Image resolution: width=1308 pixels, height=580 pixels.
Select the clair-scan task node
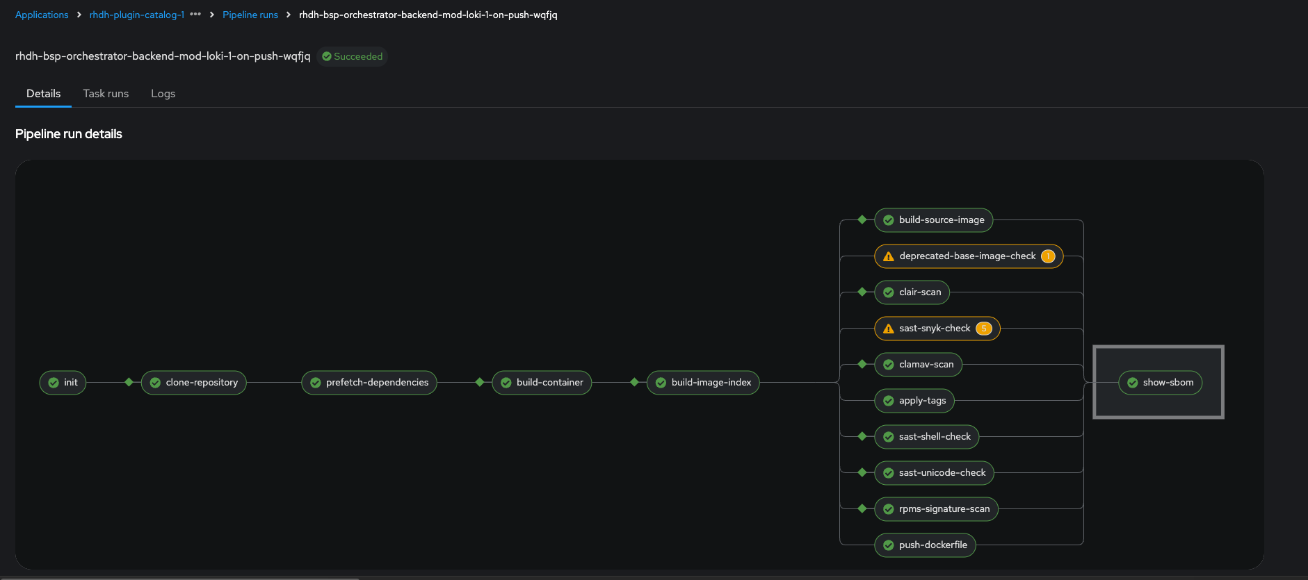912,292
